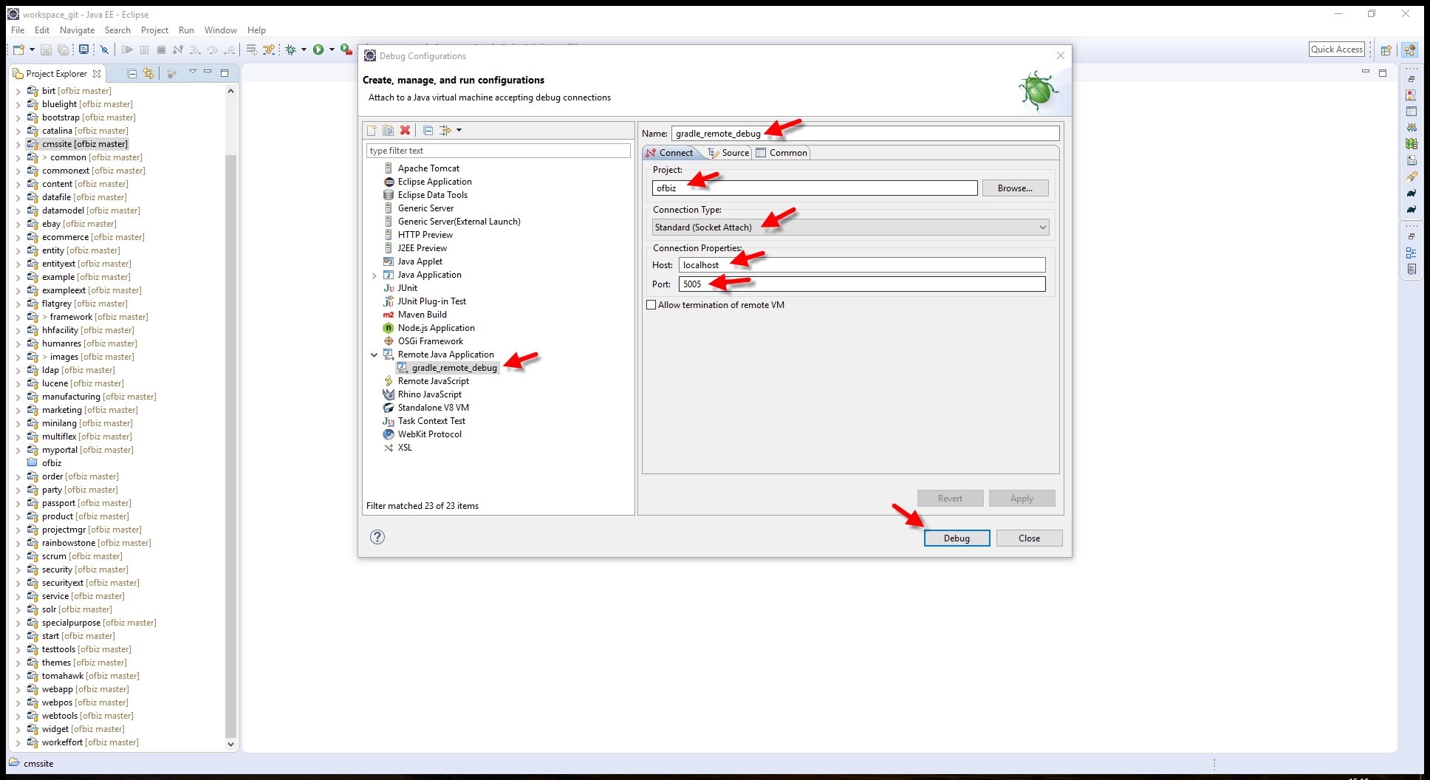Switch to the Common tab

coord(781,153)
